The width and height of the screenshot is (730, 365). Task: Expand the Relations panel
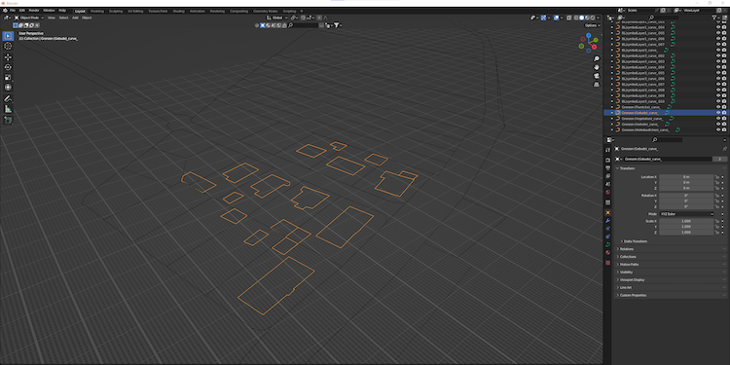(627, 249)
